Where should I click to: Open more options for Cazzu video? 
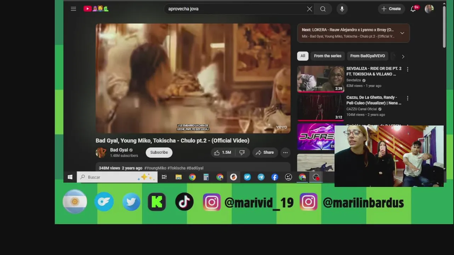point(408,98)
